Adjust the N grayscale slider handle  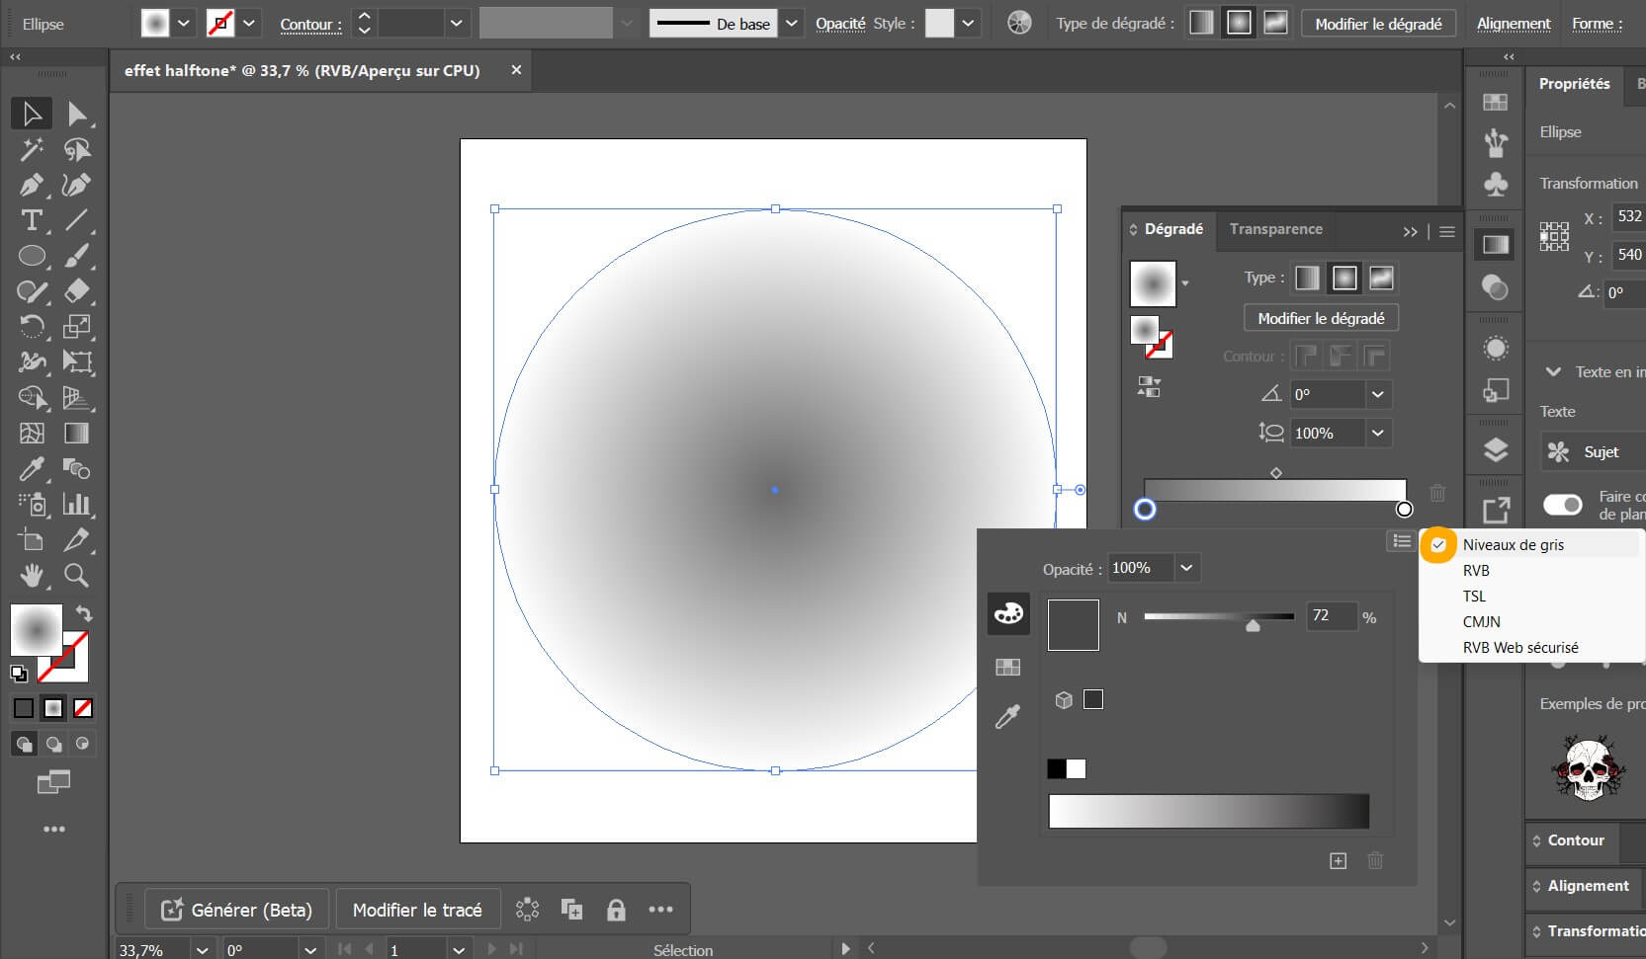(1253, 624)
